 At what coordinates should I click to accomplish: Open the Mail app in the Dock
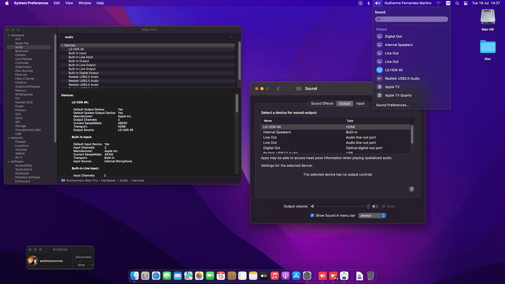pyautogui.click(x=178, y=276)
